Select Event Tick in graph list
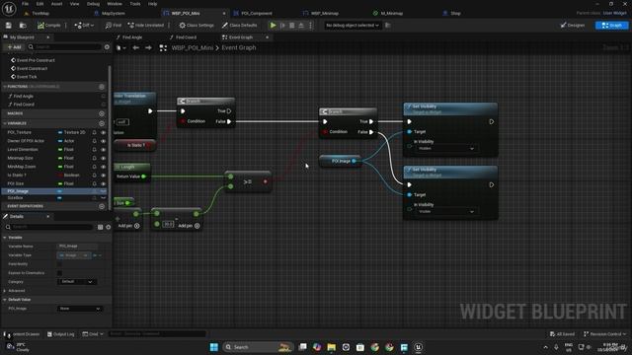The image size is (632, 355). click(x=27, y=77)
